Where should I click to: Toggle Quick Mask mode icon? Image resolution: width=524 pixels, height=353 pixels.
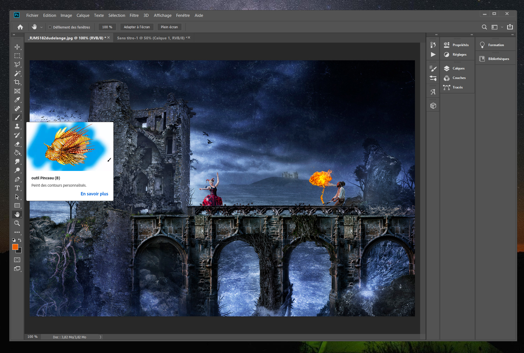17,260
